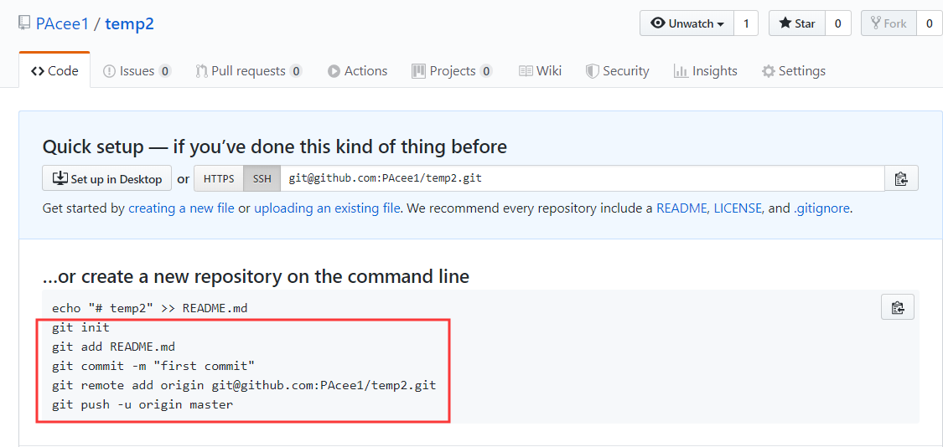Viewport: 943px width, 447px height.
Task: Open the Projects tab
Action: [x=453, y=71]
